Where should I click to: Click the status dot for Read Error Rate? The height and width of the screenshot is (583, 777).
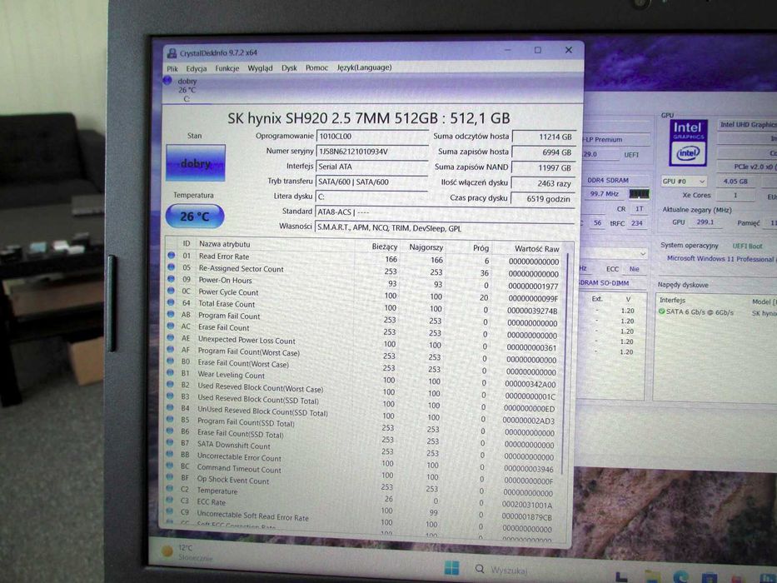[x=172, y=255]
